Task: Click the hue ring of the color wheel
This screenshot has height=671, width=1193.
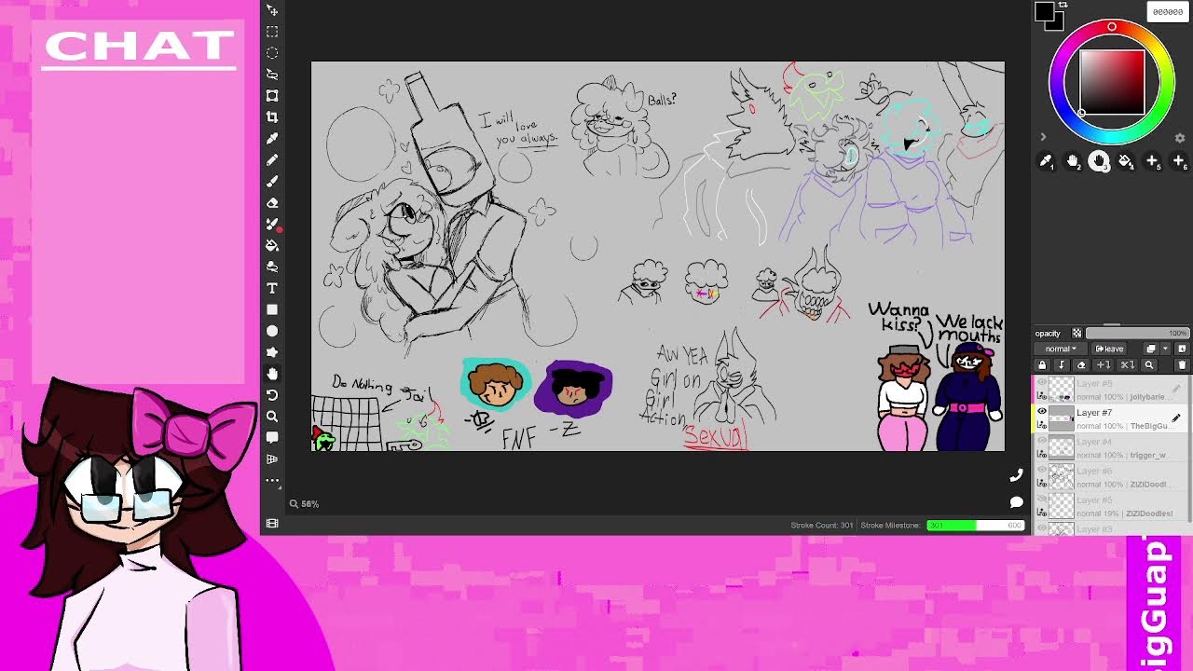Action: coord(1112,26)
